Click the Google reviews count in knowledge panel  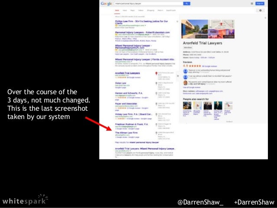tap(209, 66)
